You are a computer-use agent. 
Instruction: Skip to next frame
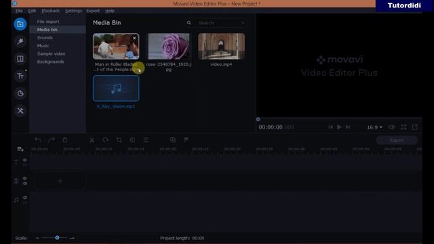coord(348,127)
